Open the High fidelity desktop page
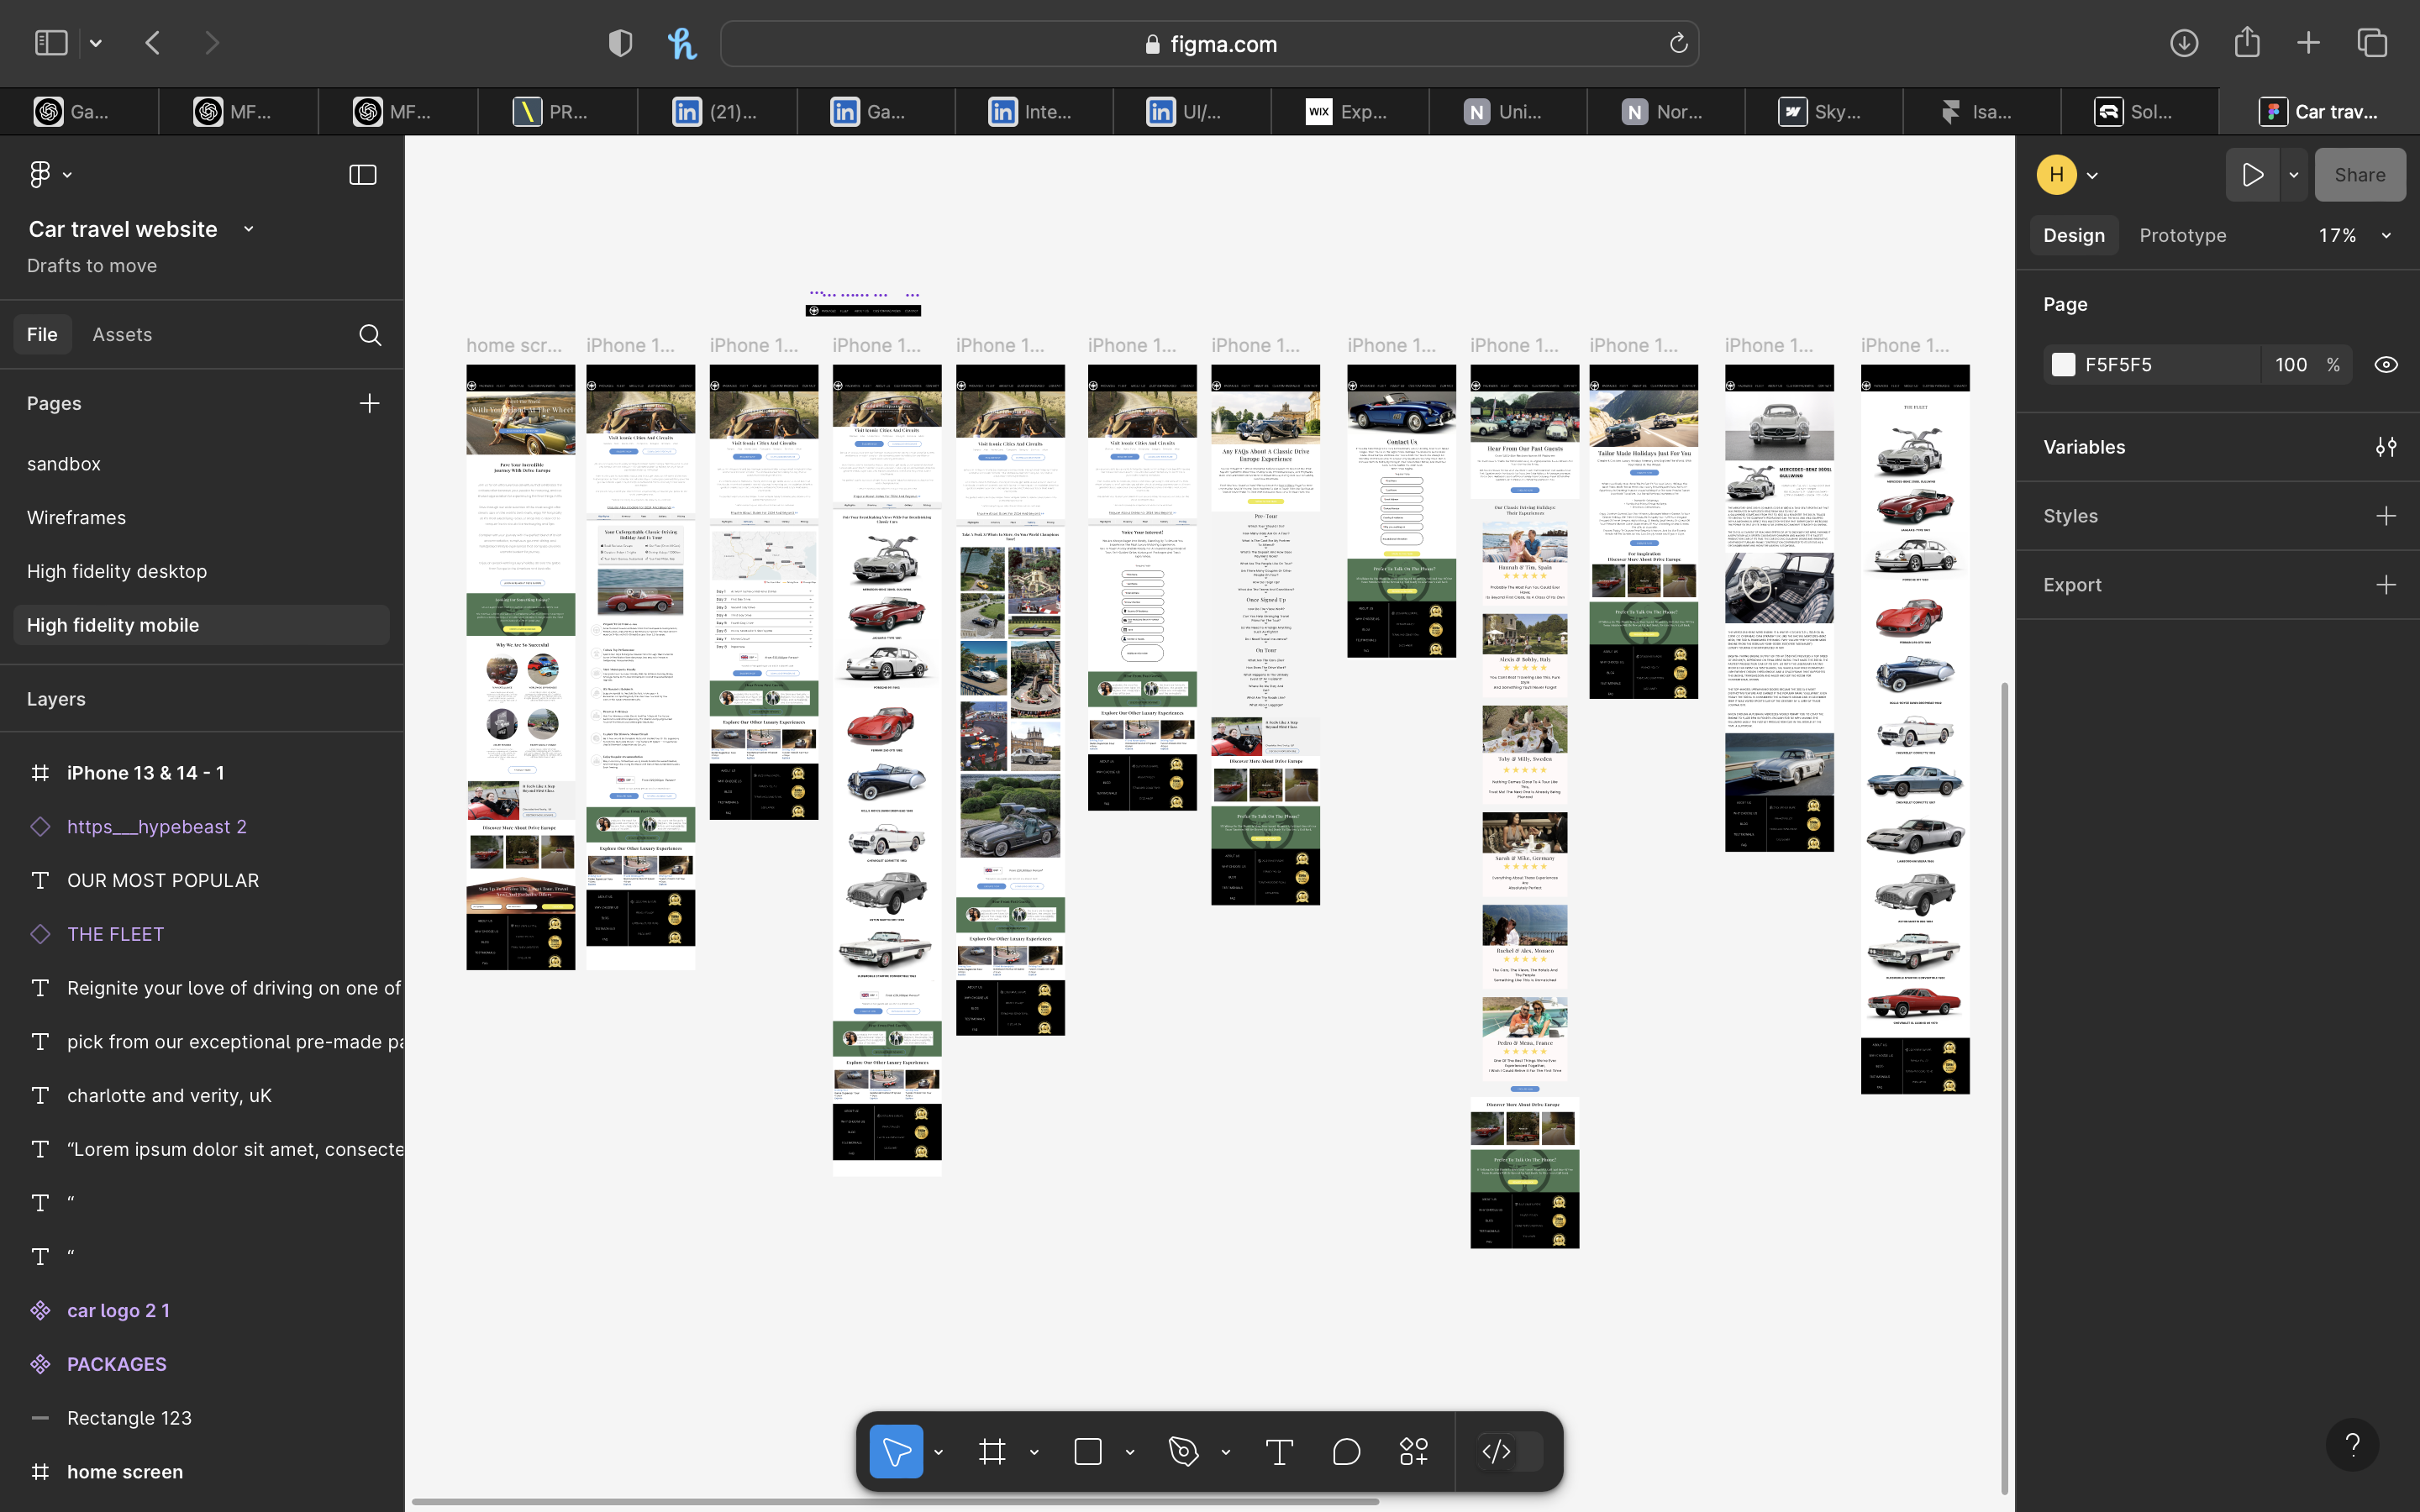 point(117,571)
